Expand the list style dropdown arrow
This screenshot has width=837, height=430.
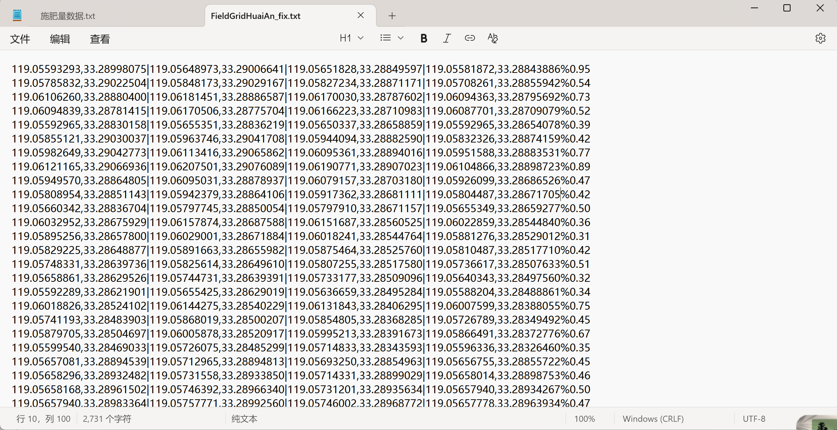coord(401,38)
